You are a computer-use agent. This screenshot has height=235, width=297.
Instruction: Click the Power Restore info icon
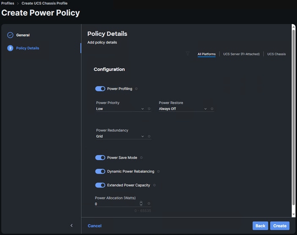pos(212,109)
